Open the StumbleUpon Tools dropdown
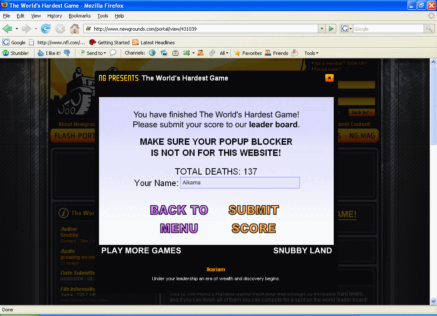 [x=311, y=53]
